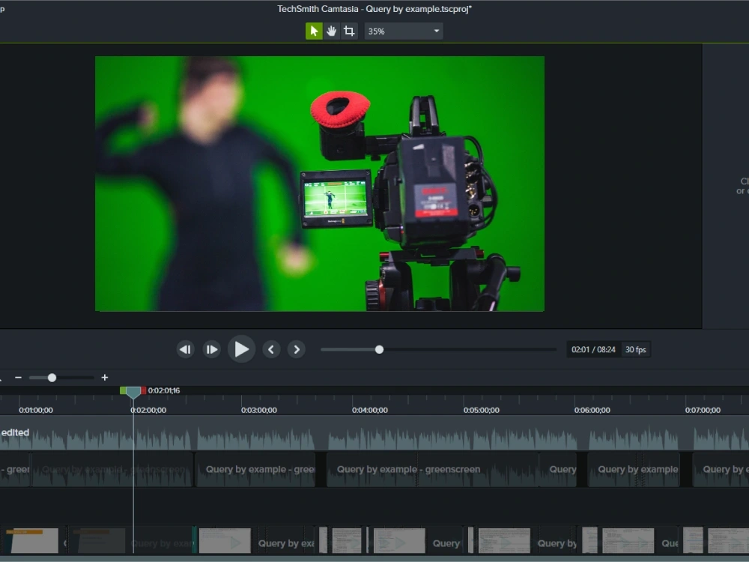Step back one frame

point(185,349)
